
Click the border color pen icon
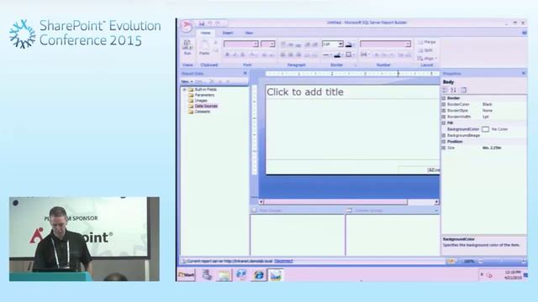[337, 55]
